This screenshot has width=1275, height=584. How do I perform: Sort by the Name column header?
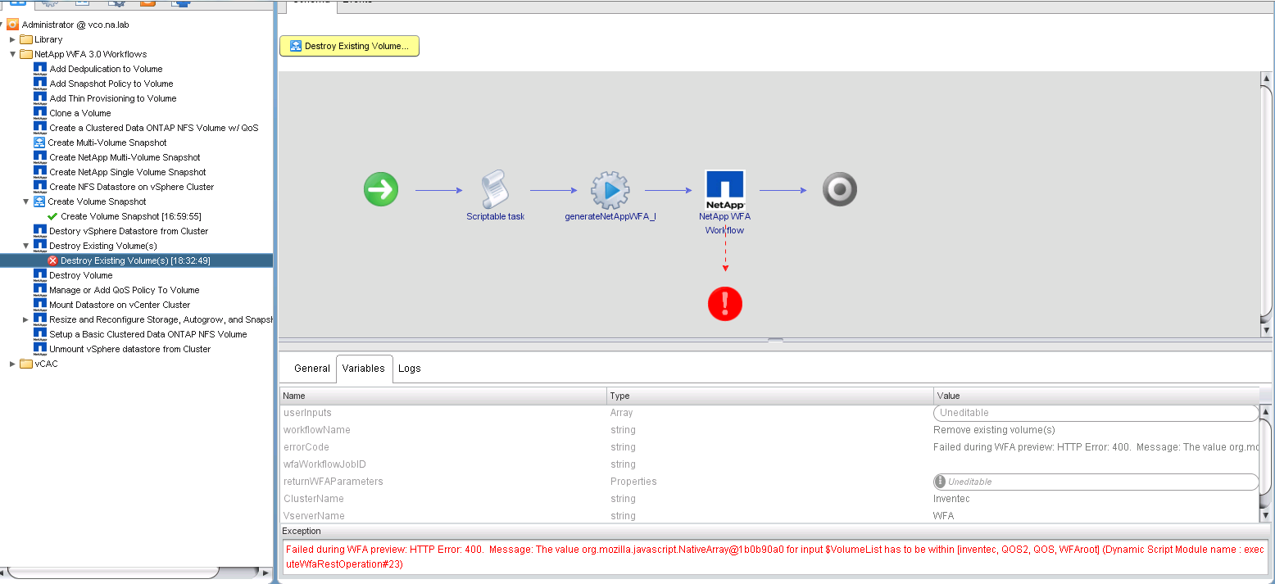point(442,396)
